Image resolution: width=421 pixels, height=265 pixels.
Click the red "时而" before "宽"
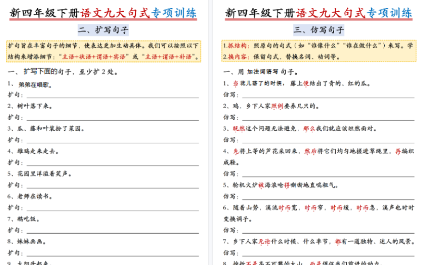tap(285, 208)
